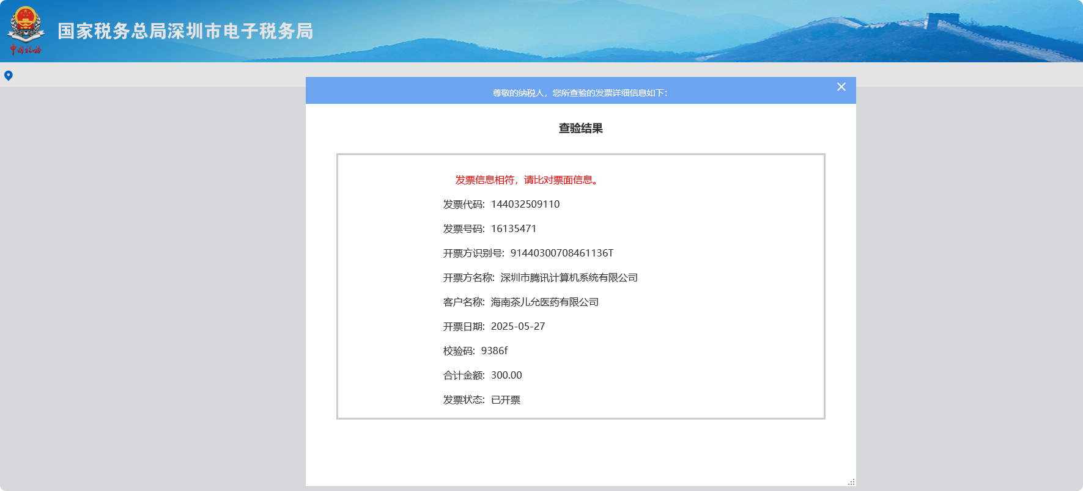This screenshot has height=491, width=1083.
Task: Click the blue location pin icon
Action: click(x=9, y=76)
